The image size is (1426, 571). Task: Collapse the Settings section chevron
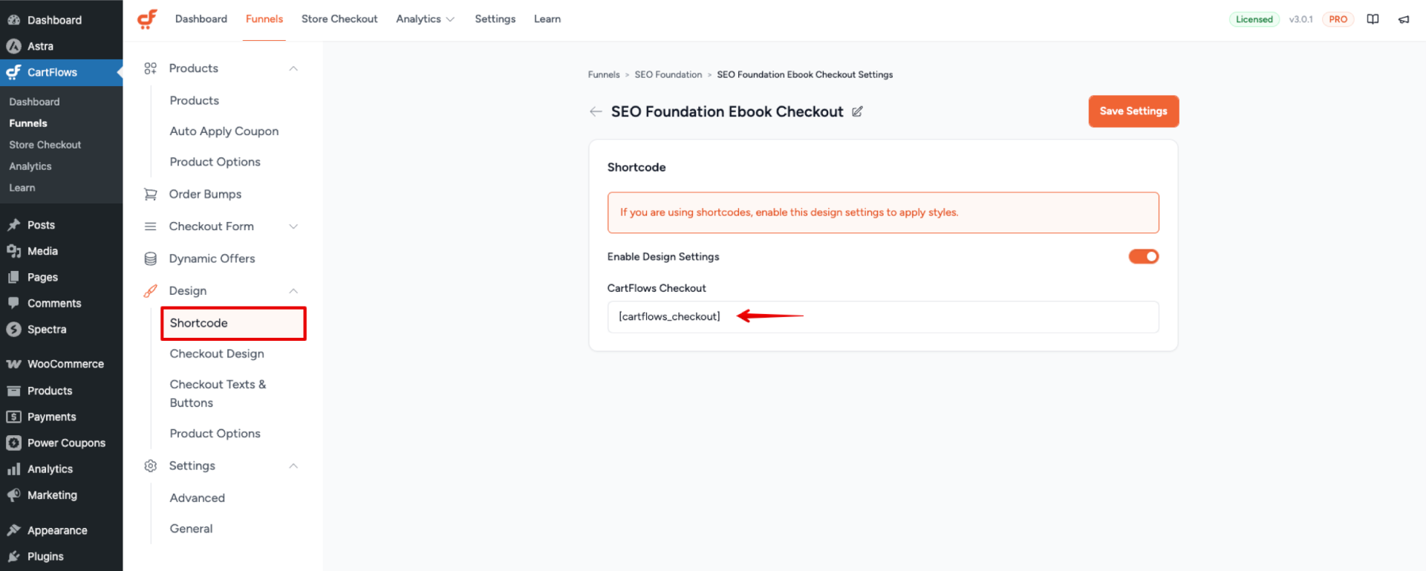293,466
